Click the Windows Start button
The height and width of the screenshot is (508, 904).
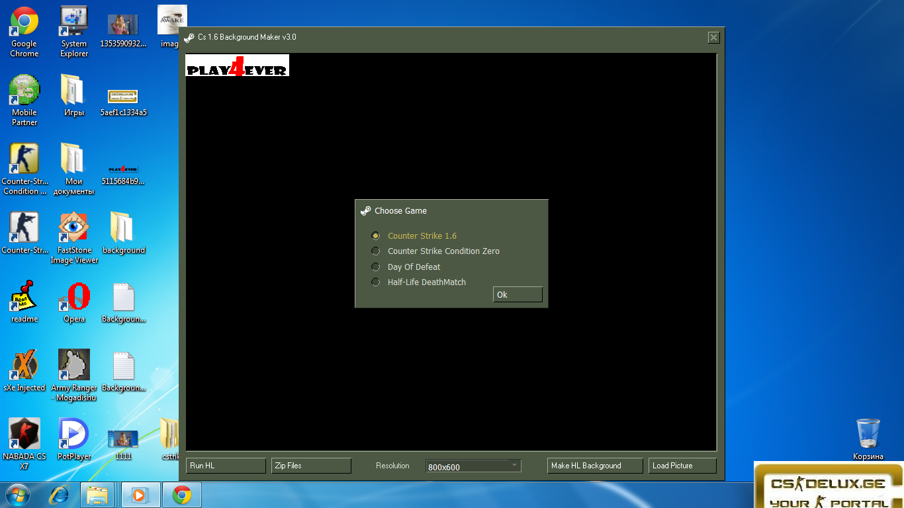tap(18, 495)
